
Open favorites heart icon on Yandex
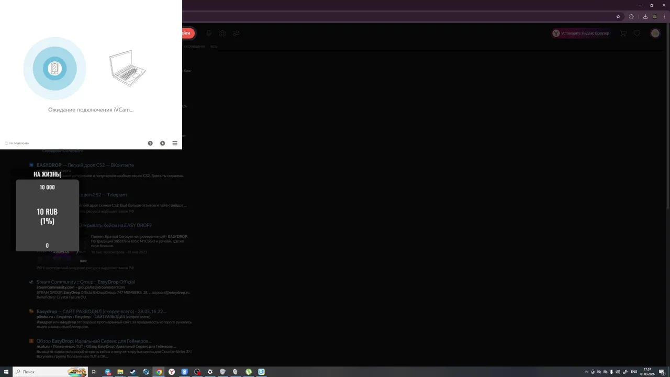tap(637, 33)
